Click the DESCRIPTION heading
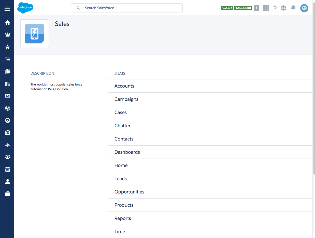This screenshot has width=315, height=238. coord(42,73)
